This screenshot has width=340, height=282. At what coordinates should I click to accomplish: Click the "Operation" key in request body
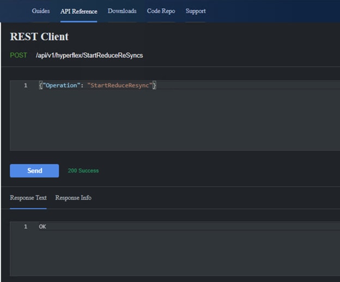click(62, 85)
